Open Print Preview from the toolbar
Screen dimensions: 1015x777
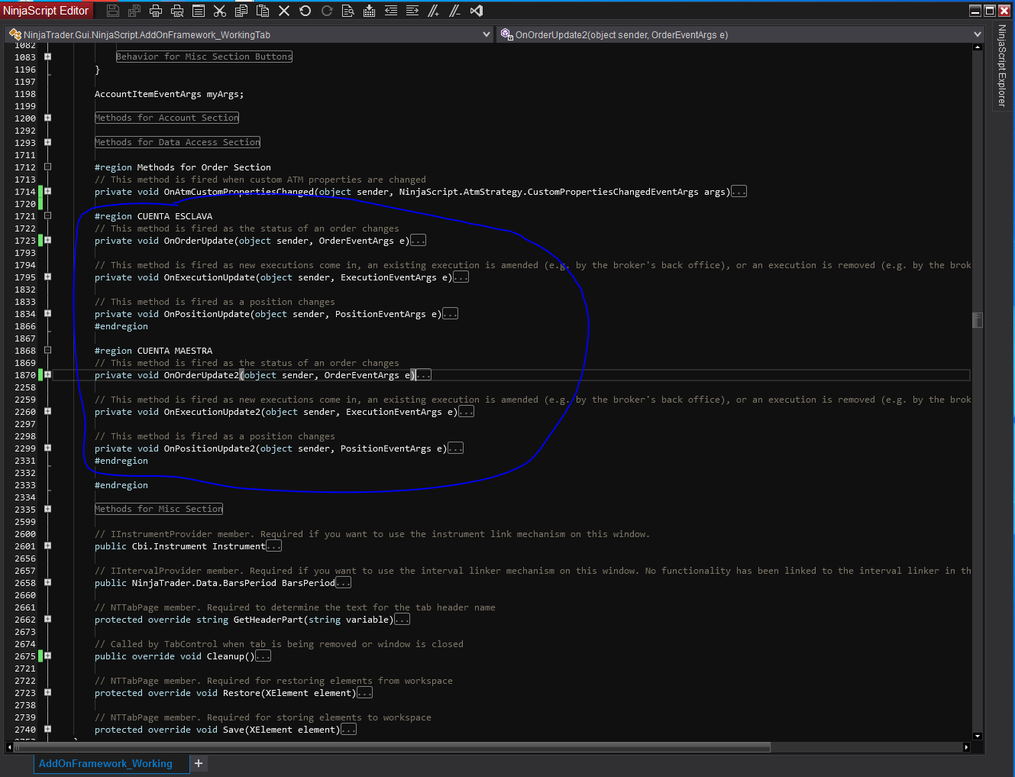click(177, 11)
